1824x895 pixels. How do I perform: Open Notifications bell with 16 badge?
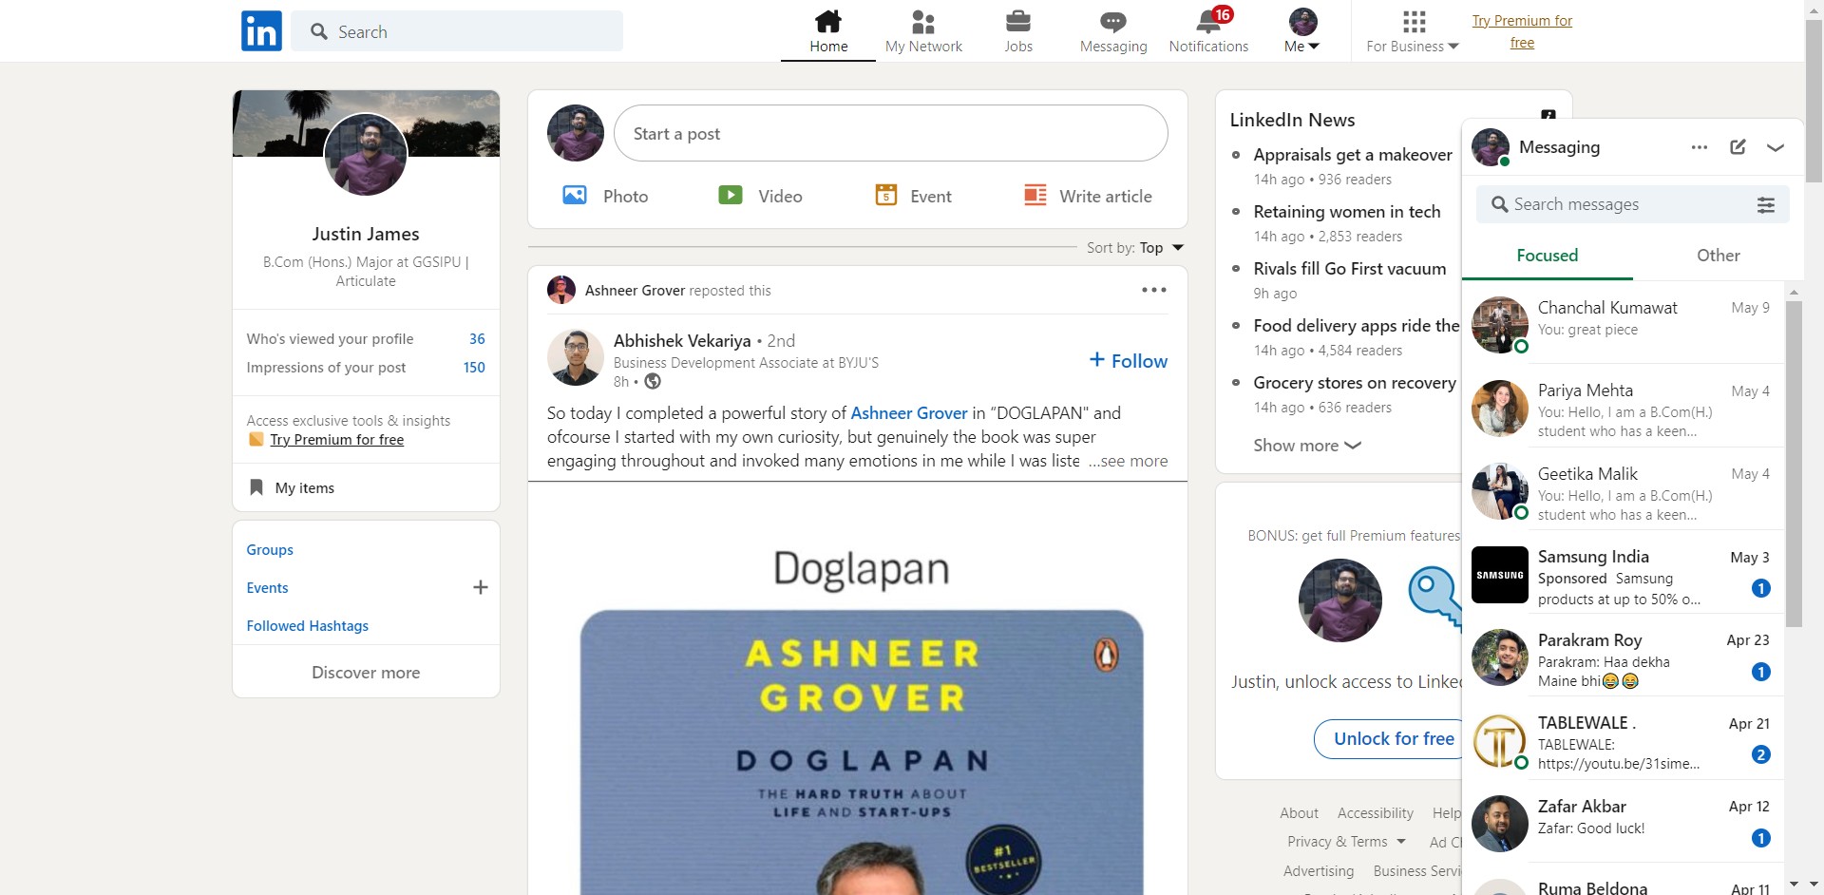coord(1208,31)
